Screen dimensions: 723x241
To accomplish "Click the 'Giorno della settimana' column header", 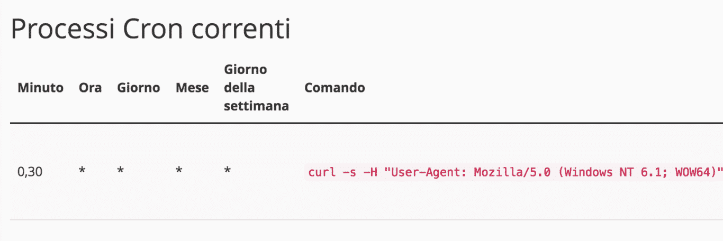I will pyautogui.click(x=256, y=88).
